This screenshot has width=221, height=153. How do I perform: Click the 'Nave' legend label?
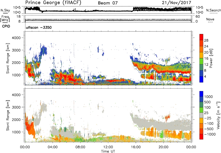tap(210, 19)
